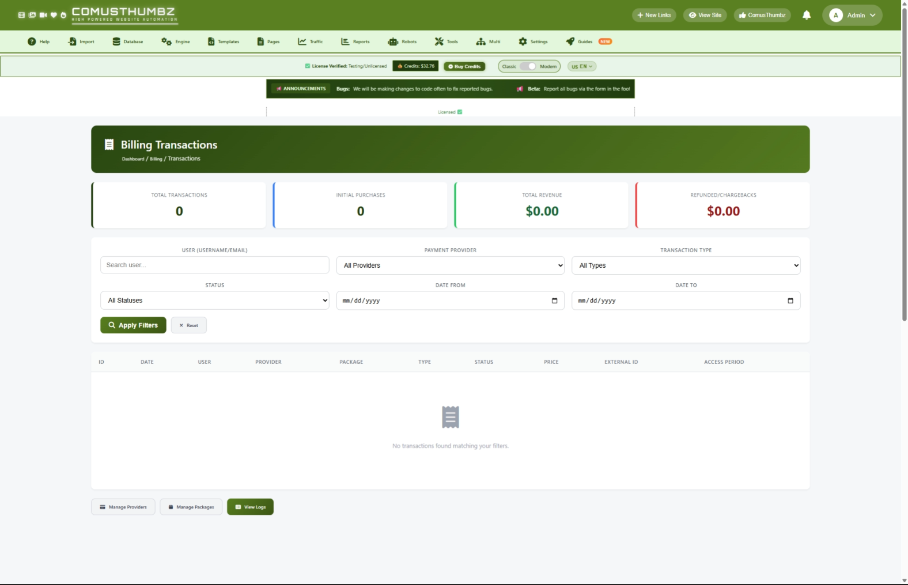This screenshot has width=908, height=585.
Task: Open the Reports menu
Action: pos(355,41)
